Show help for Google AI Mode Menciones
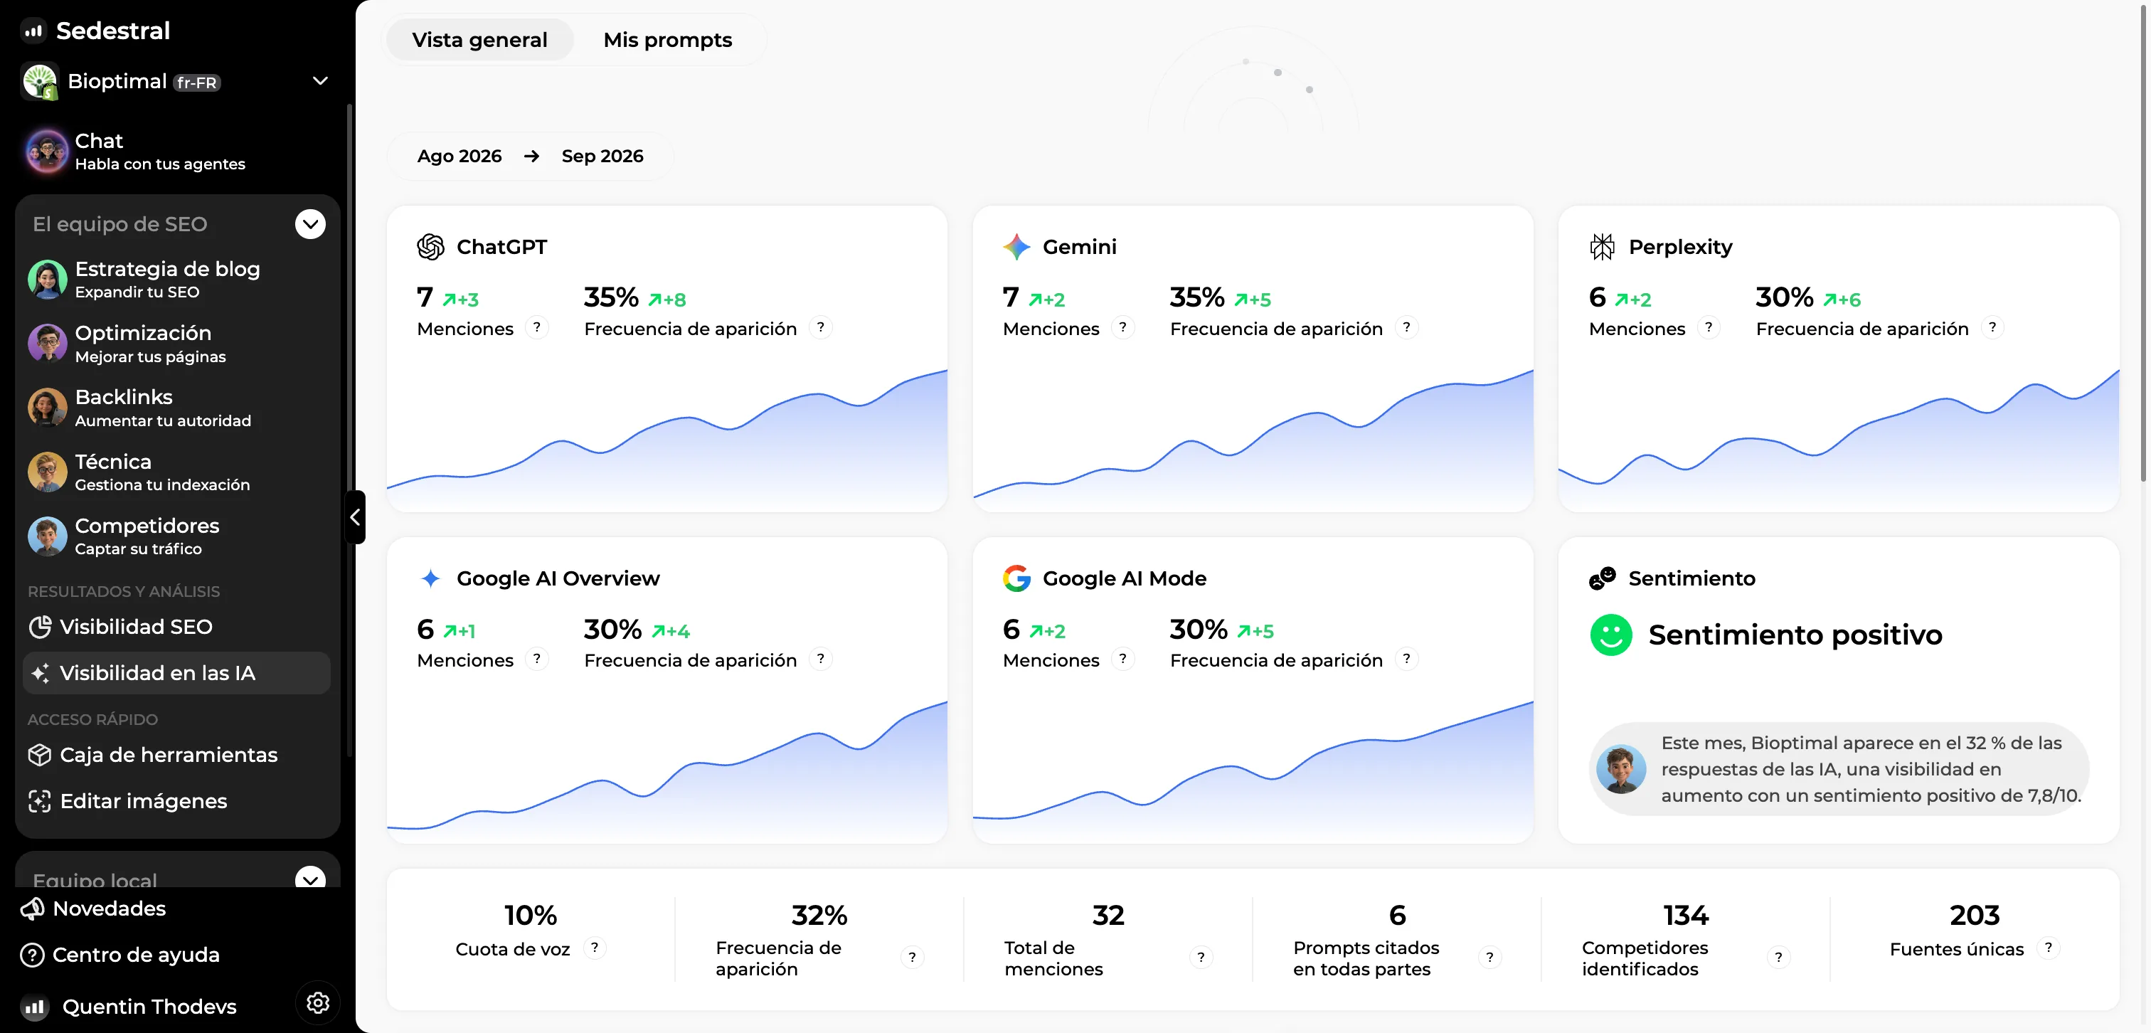This screenshot has width=2151, height=1033. [1123, 659]
